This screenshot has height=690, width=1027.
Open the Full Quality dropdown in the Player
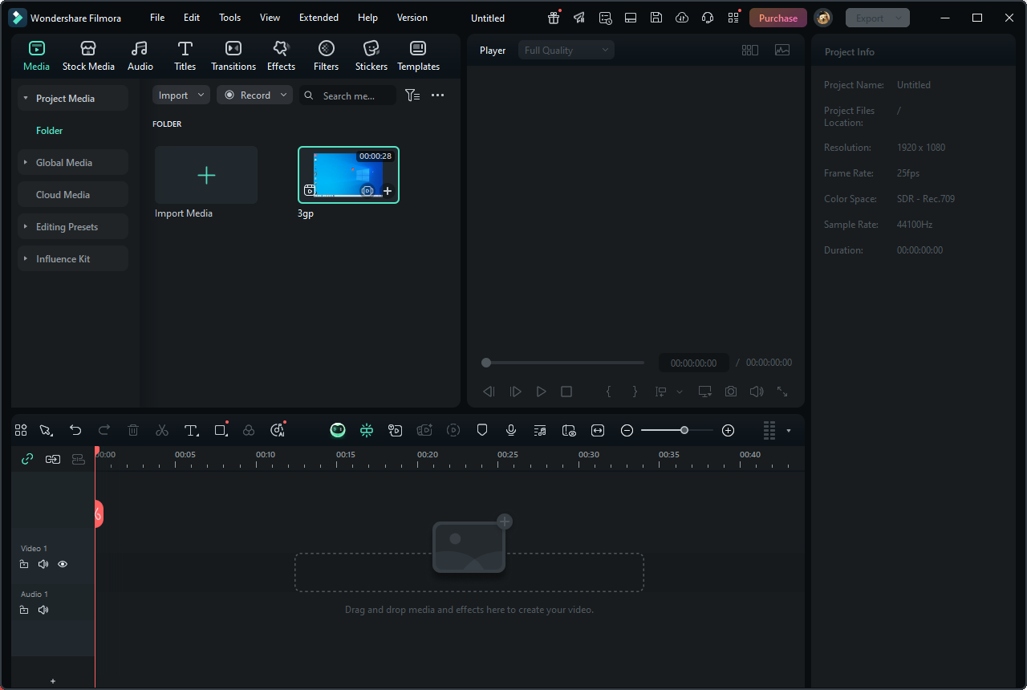click(566, 50)
